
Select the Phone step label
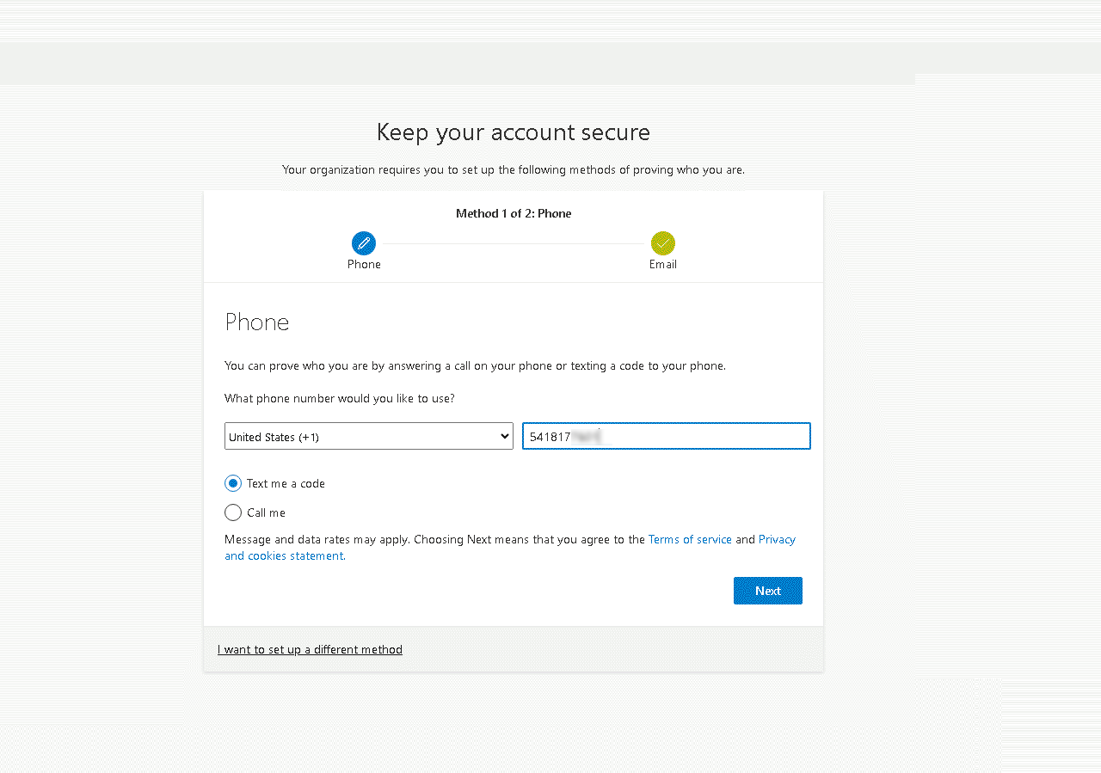(364, 265)
